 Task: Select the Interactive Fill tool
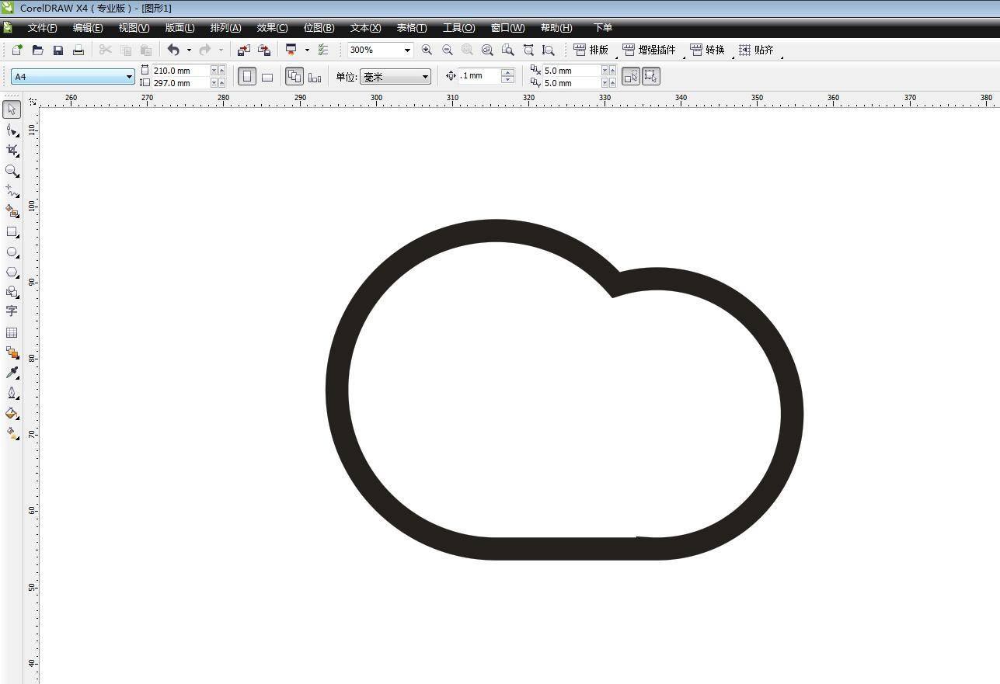(12, 433)
